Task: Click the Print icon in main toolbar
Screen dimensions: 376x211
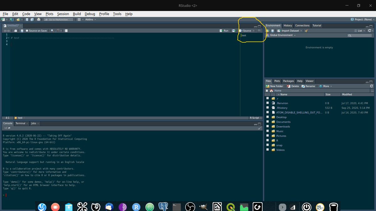Action: coord(39,19)
